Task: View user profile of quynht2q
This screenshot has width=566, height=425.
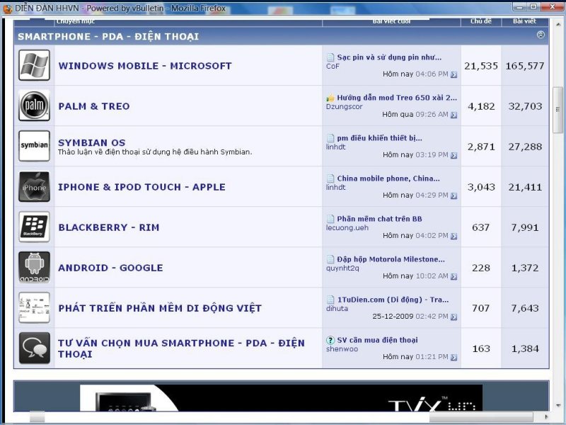Action: click(342, 268)
